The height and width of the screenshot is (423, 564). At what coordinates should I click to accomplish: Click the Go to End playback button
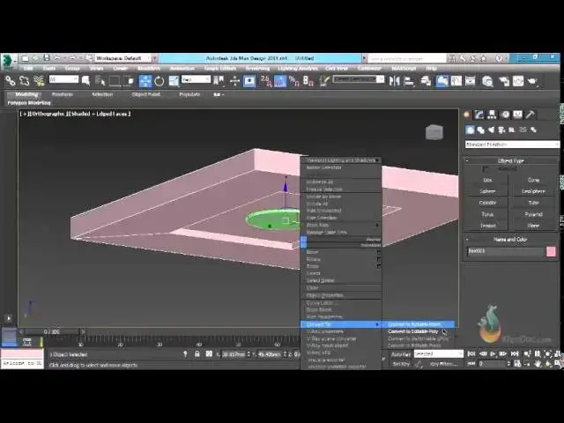pos(515,354)
